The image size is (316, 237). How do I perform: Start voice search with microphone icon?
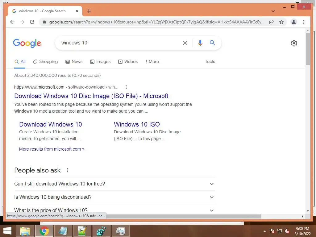coord(200,43)
